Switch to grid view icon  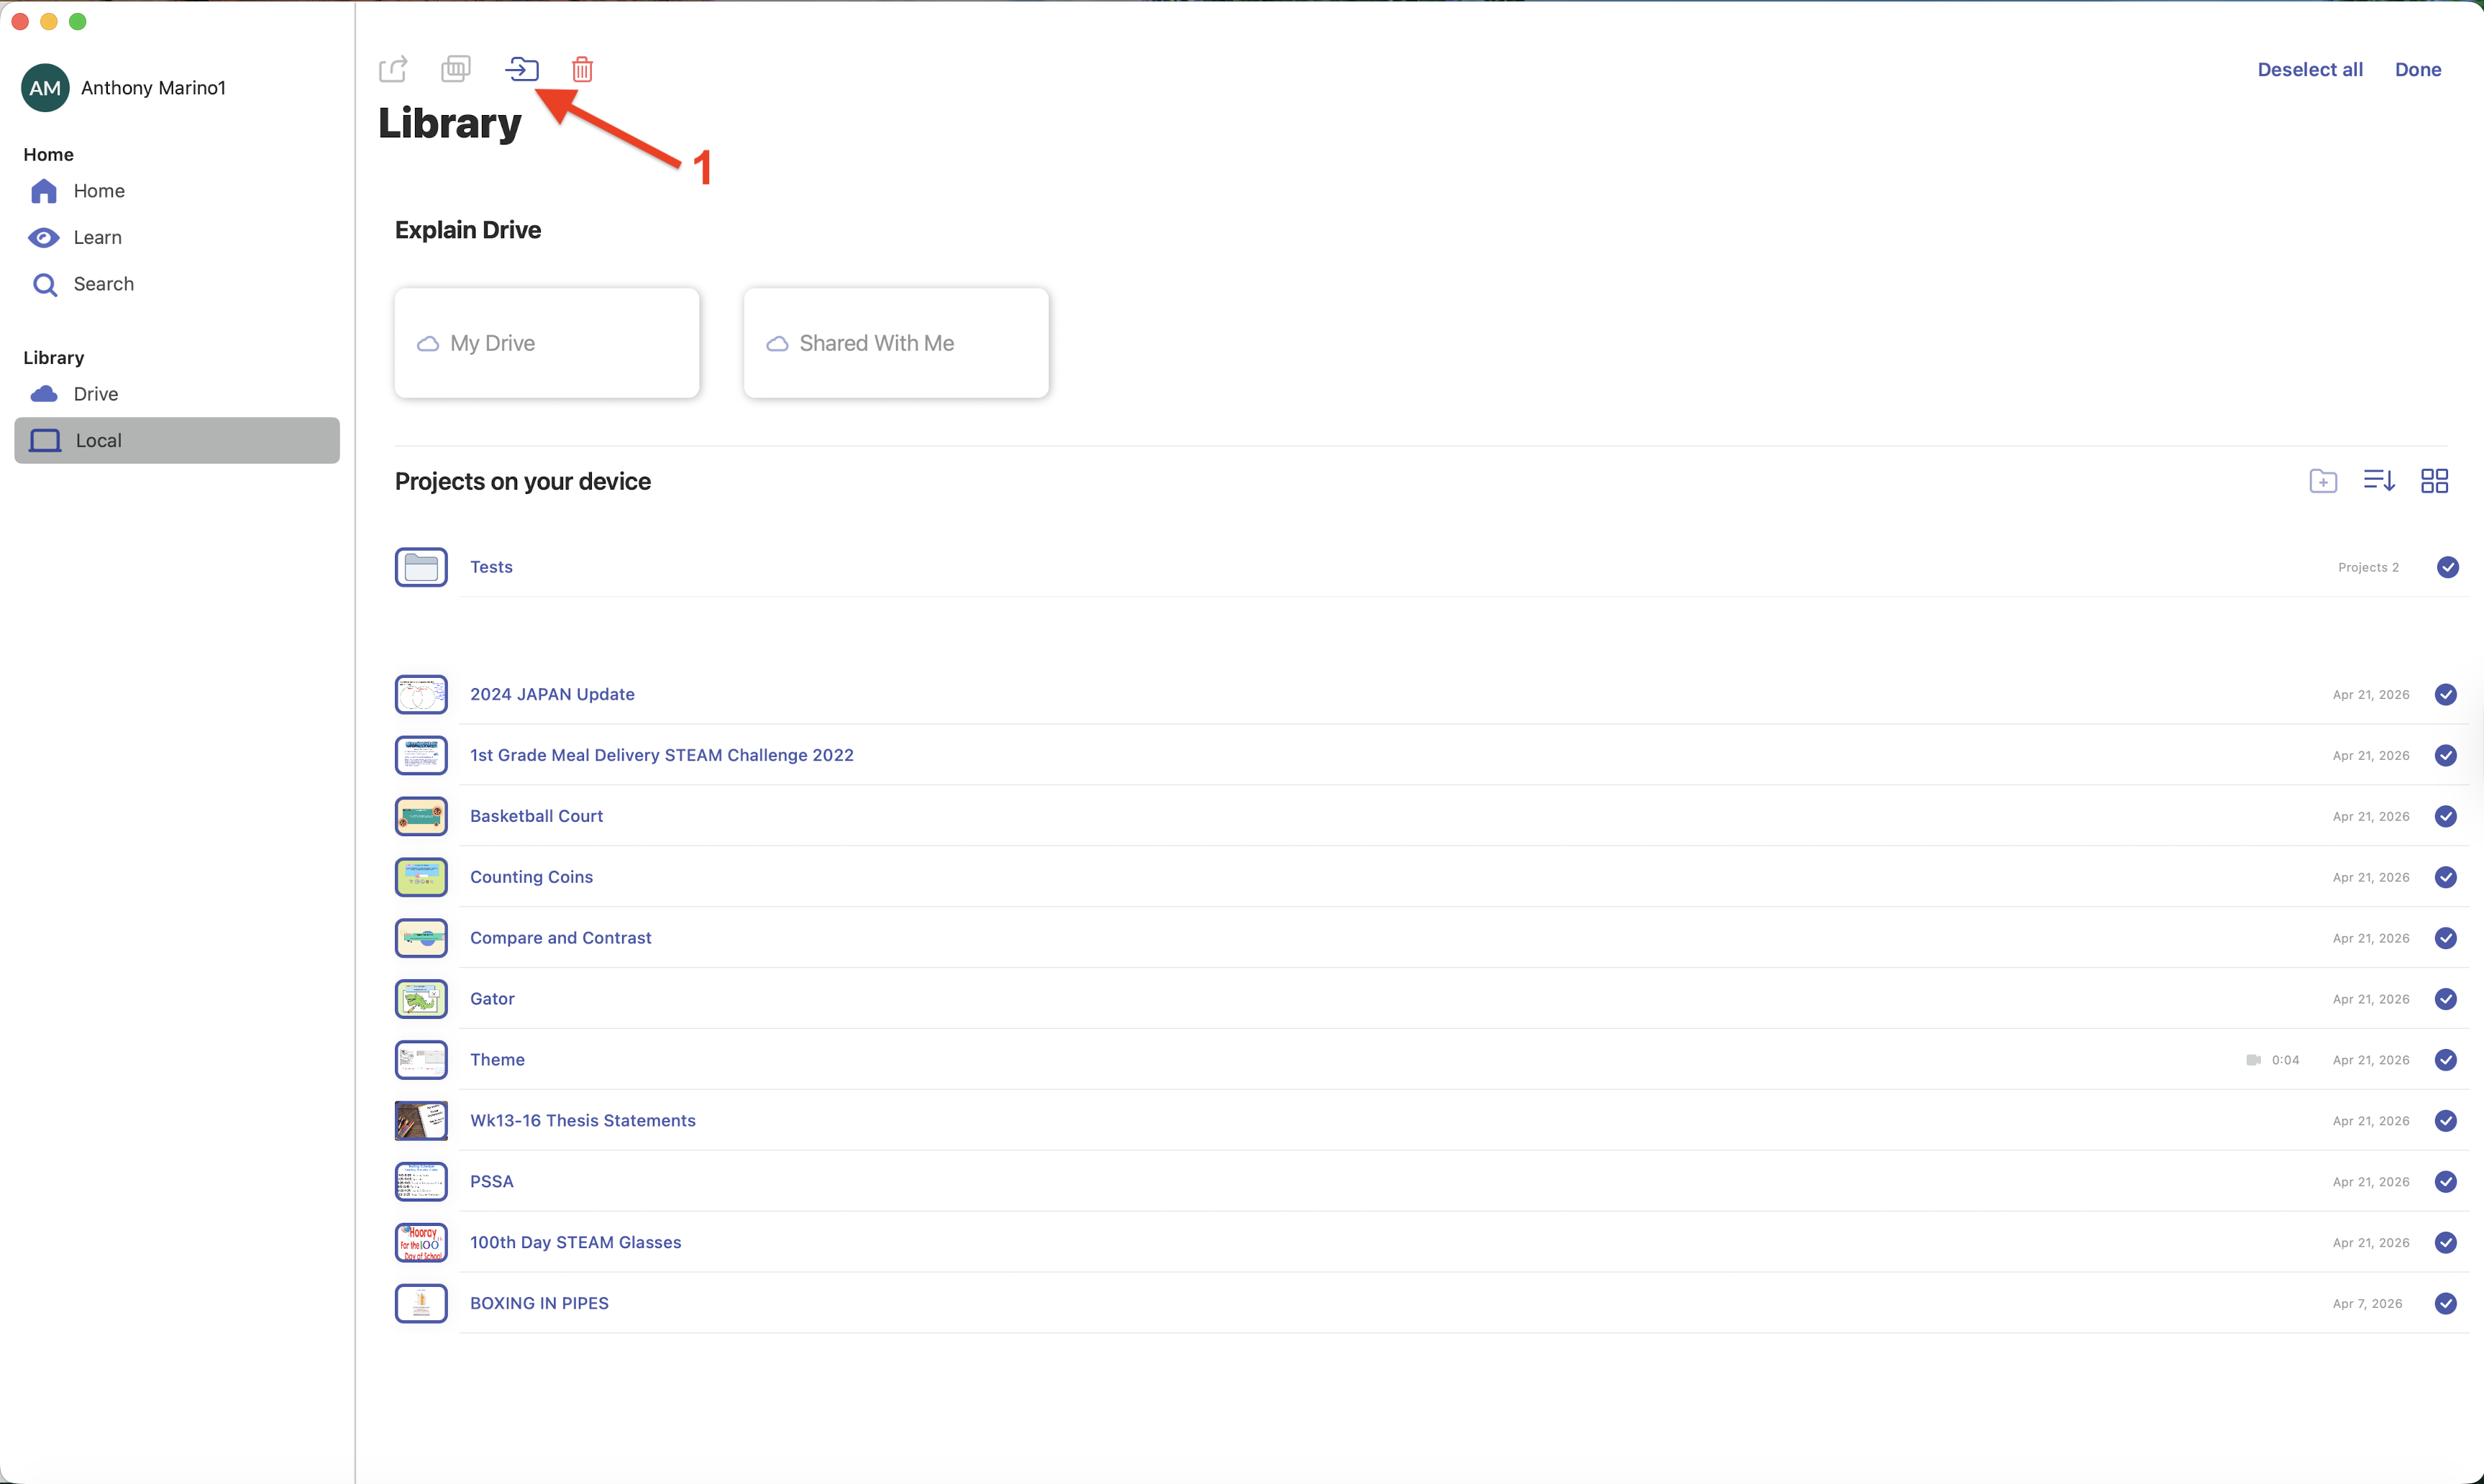[2434, 481]
